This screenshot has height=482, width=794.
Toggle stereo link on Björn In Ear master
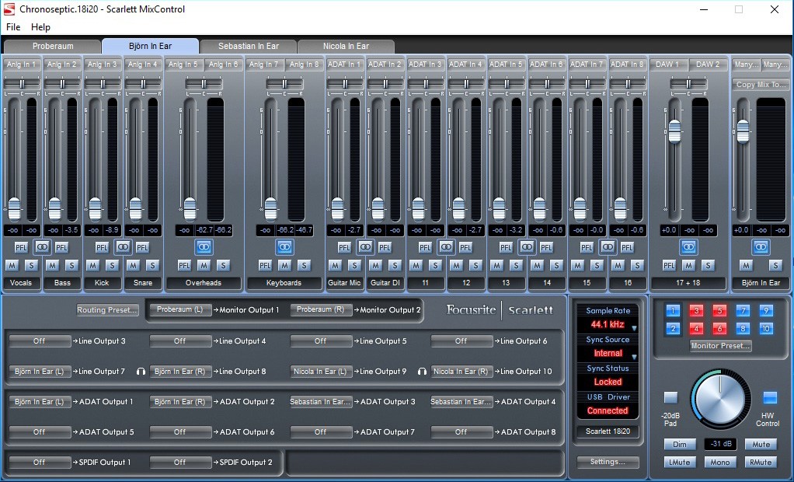(761, 246)
